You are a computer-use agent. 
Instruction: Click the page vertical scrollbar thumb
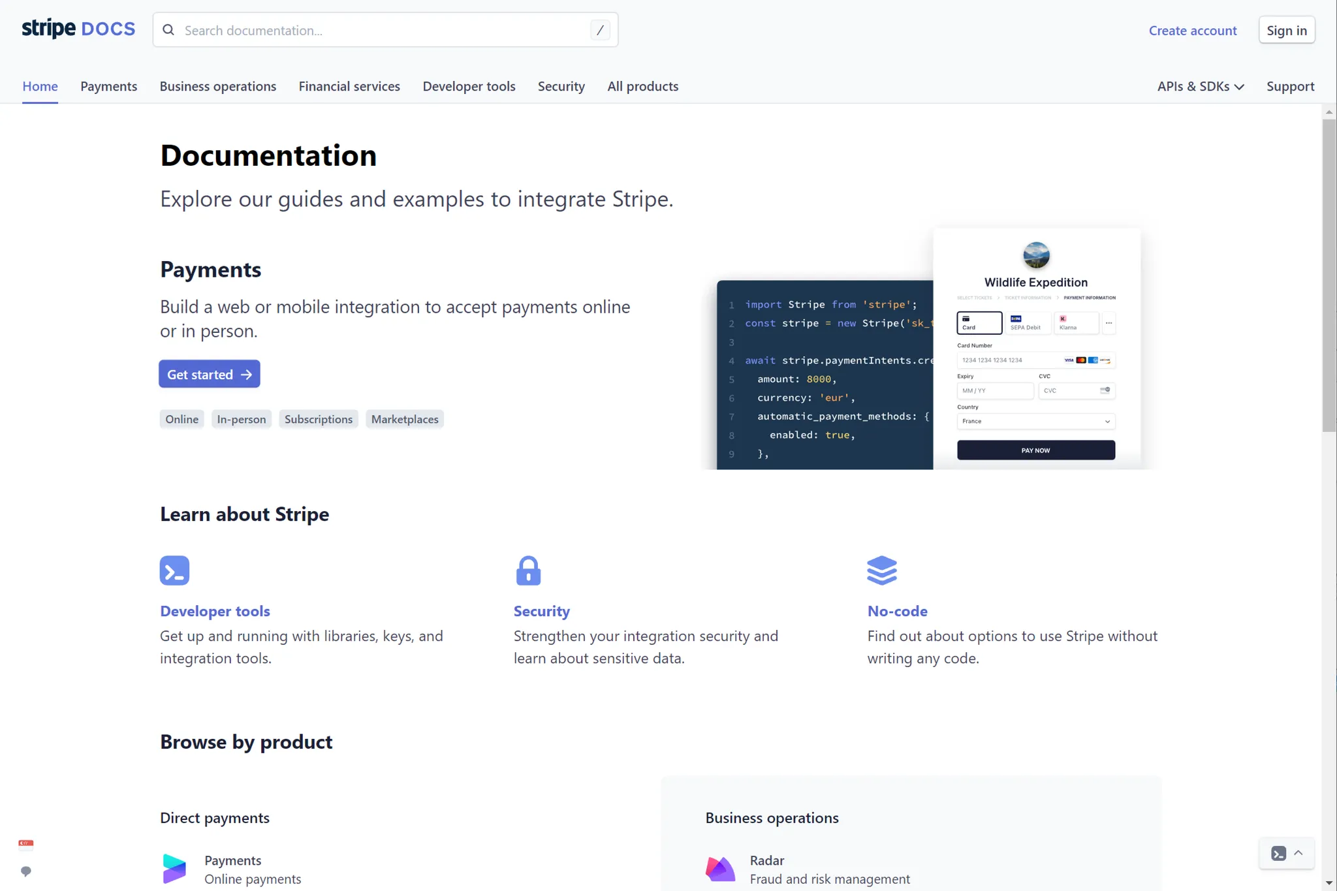point(1329,274)
